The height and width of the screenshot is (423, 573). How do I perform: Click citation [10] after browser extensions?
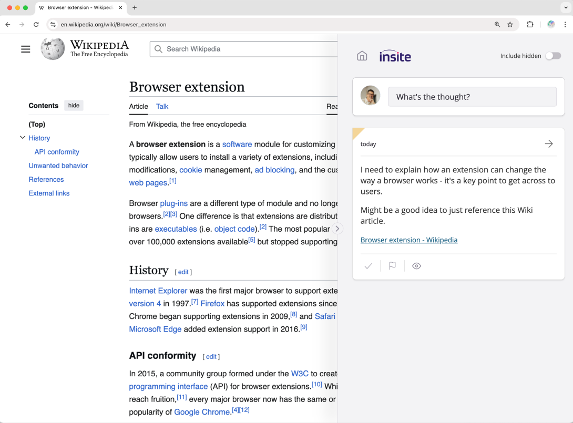coord(317,384)
